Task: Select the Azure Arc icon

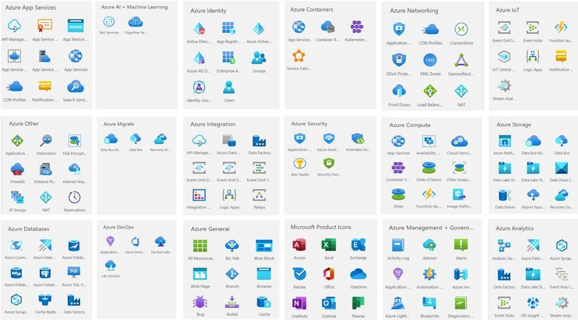Action: (x=461, y=274)
